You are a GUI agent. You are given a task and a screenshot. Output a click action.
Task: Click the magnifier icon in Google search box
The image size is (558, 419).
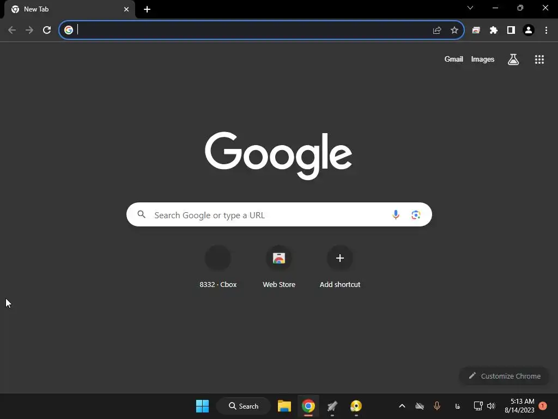pyautogui.click(x=142, y=214)
